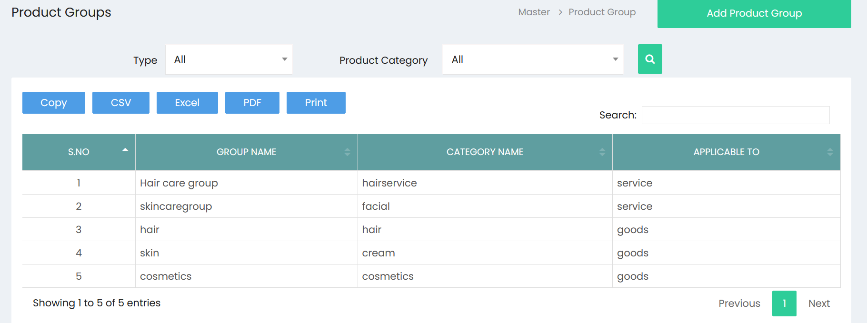Click the APPLICABLE TO header text
Viewport: 867px width, 323px height.
pos(726,152)
